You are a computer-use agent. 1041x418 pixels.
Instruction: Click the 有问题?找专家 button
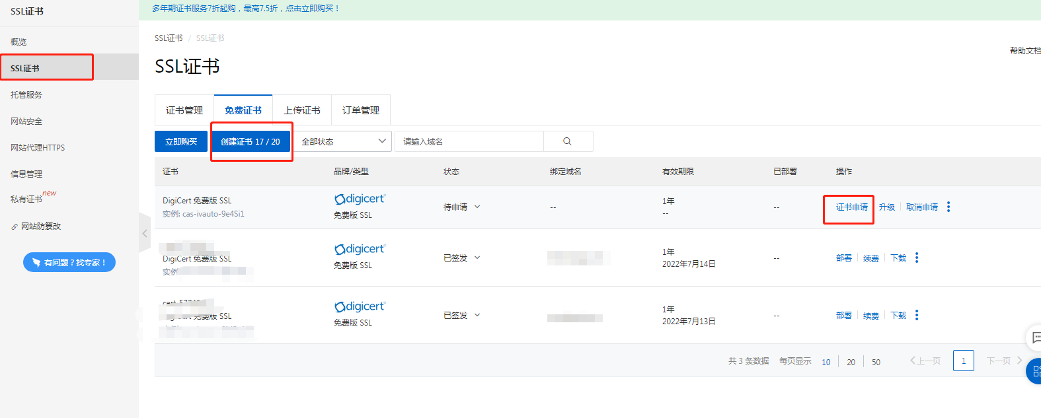[x=69, y=262]
